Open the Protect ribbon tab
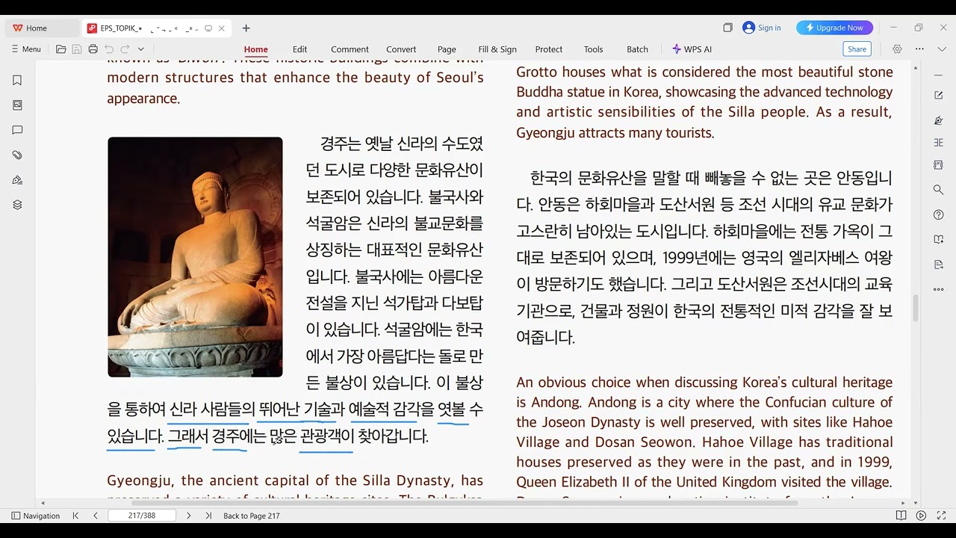This screenshot has width=956, height=538. point(548,49)
